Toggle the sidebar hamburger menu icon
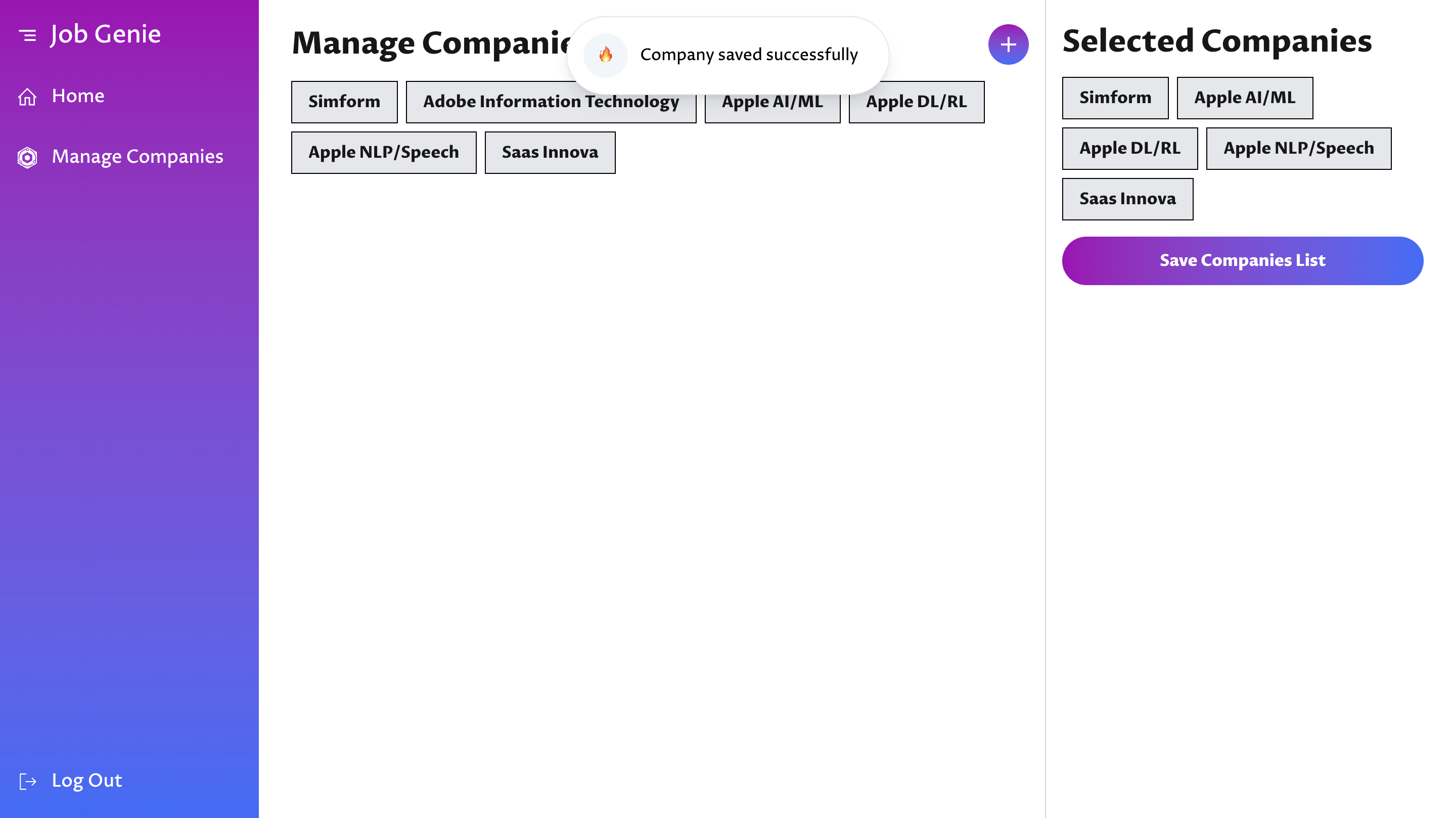 27,35
